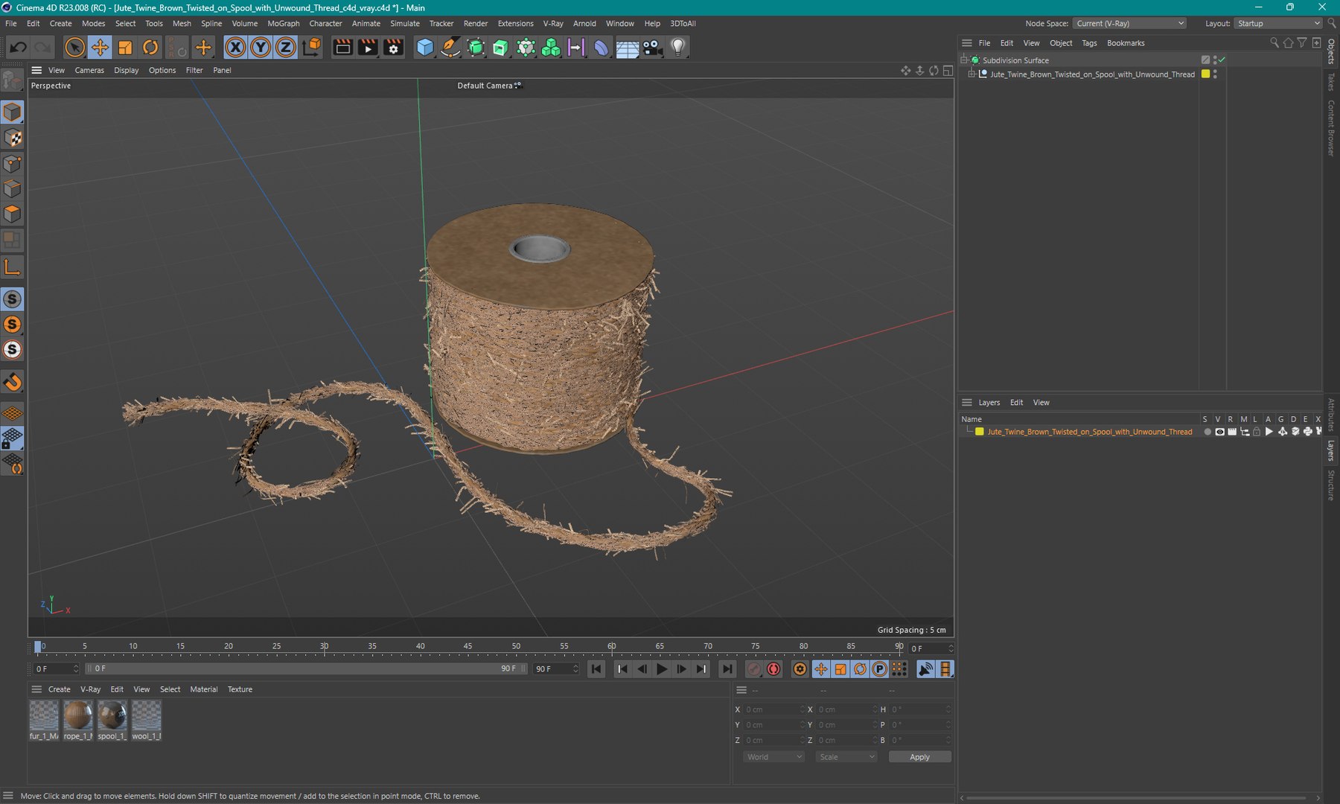Switch to Polygons mode in left sidebar

click(13, 214)
